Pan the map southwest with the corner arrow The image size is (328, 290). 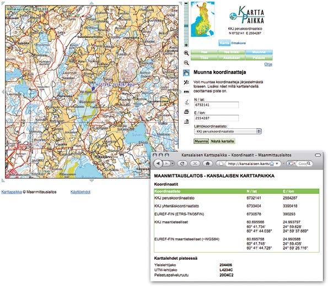coord(3,180)
